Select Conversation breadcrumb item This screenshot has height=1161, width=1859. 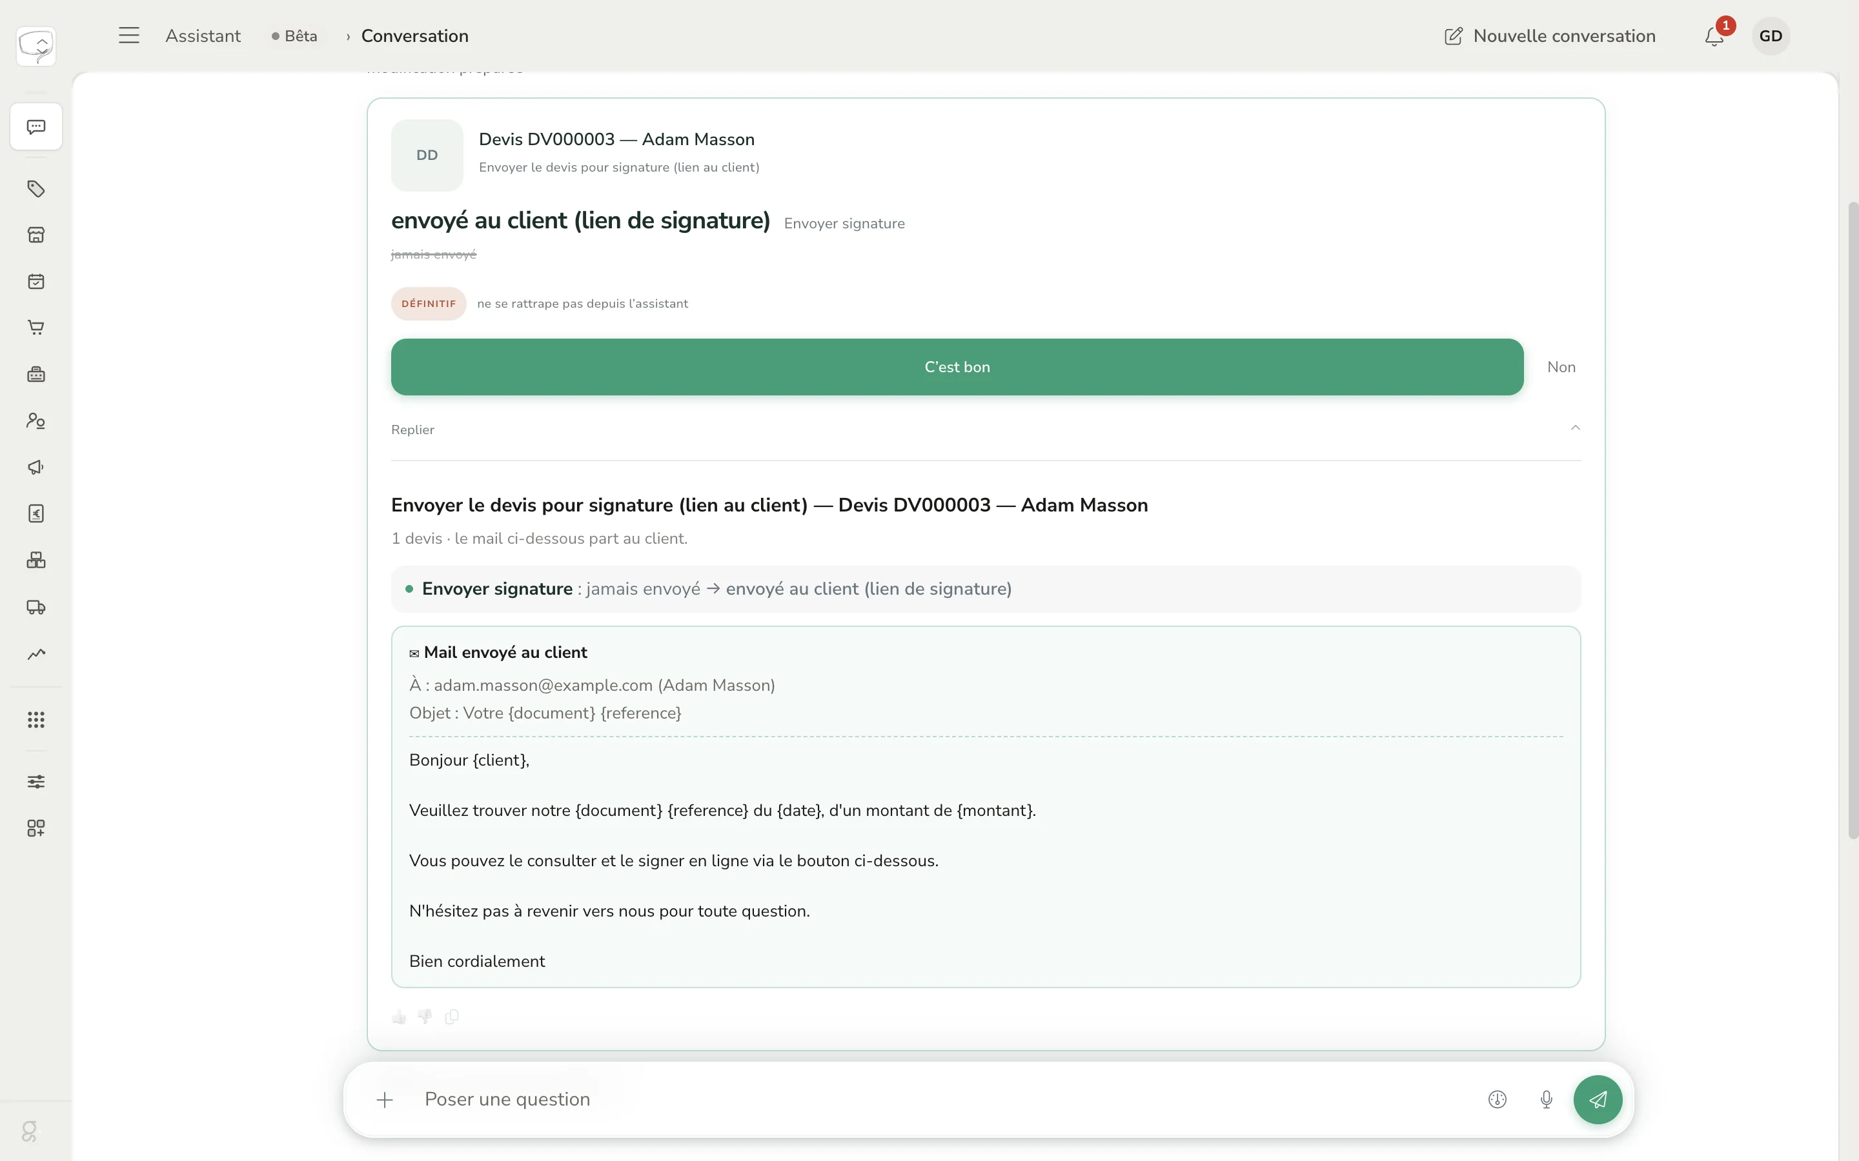(x=415, y=36)
